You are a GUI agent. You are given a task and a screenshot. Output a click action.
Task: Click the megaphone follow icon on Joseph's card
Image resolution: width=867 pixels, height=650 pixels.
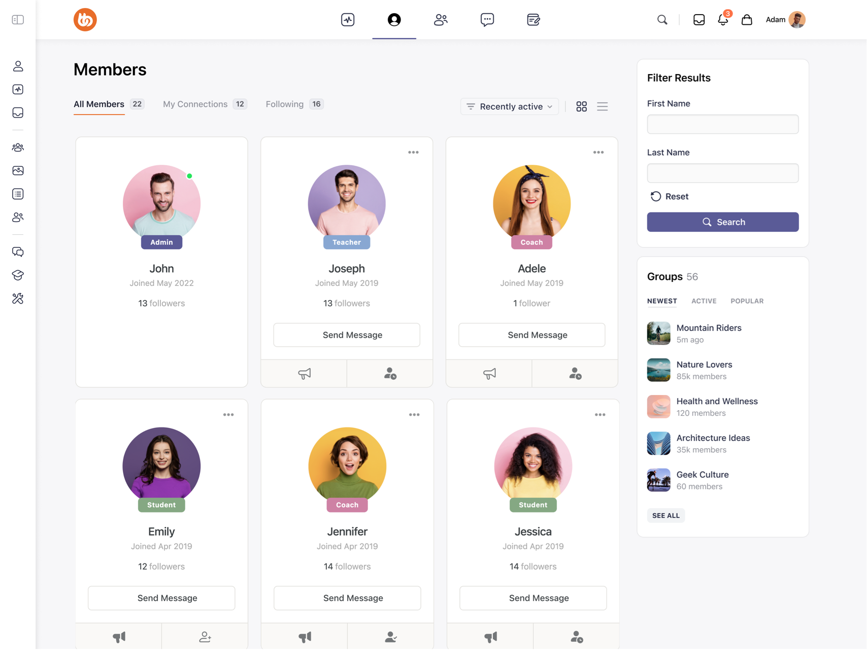pos(304,374)
